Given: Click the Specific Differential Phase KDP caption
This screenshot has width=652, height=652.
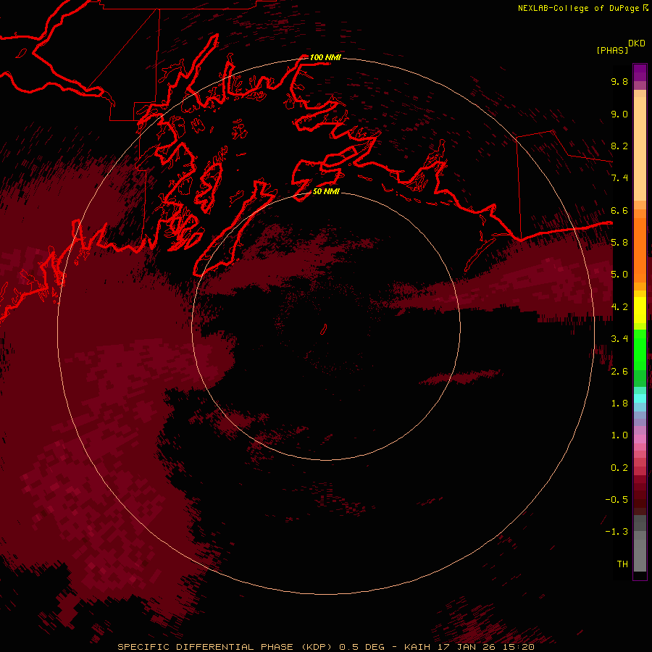Looking at the screenshot, I should point(325,647).
